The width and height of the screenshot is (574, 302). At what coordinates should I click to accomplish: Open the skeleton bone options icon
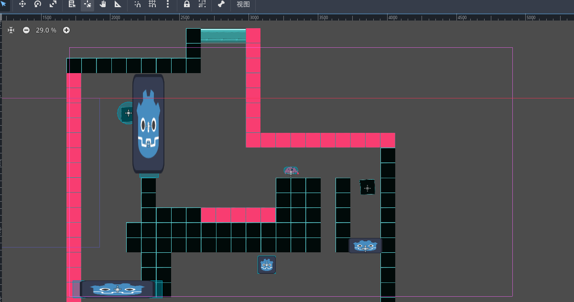click(221, 4)
